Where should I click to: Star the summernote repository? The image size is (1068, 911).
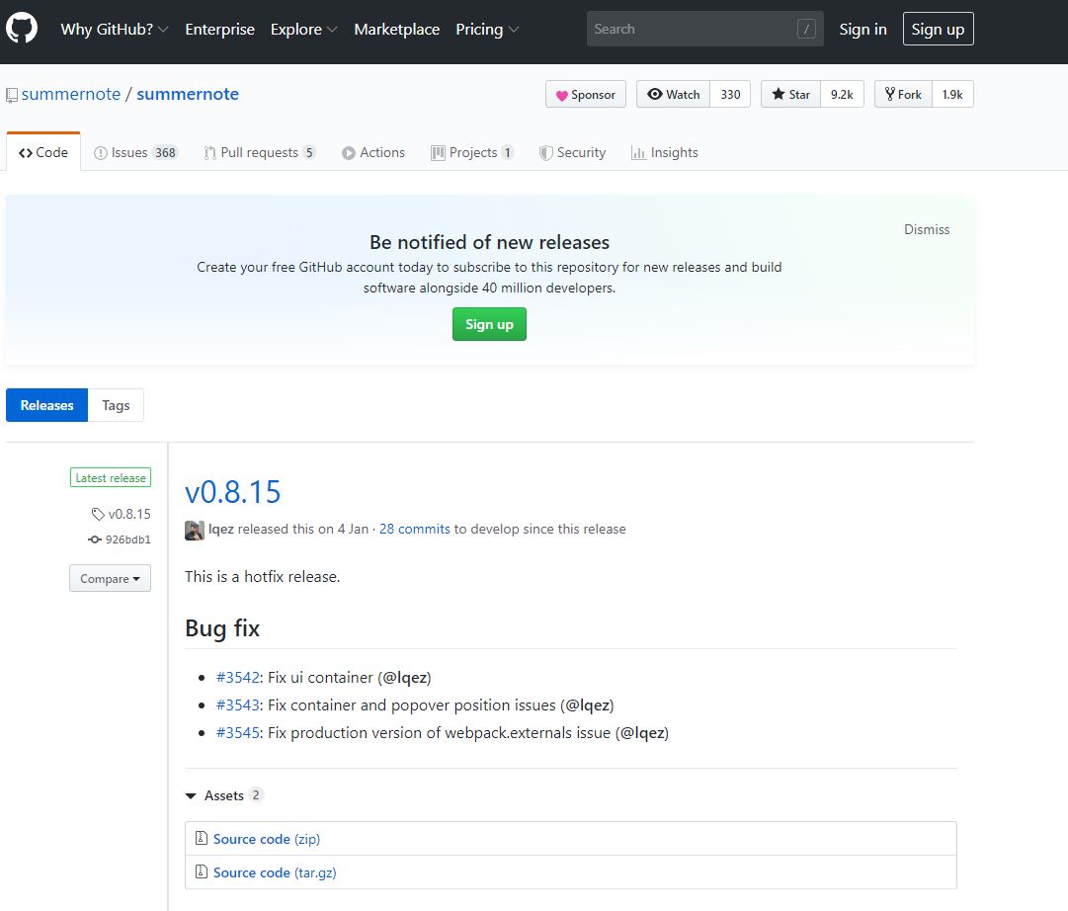point(790,94)
